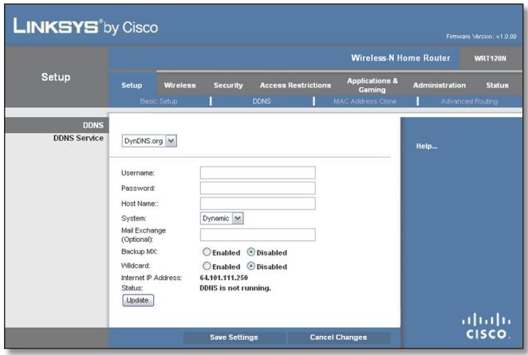This screenshot has height=355, width=528.
Task: Select Disabled for Backup MX
Action: pyautogui.click(x=251, y=252)
